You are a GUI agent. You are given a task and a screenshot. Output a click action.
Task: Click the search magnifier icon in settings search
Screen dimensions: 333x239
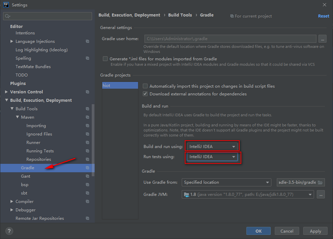pyautogui.click(x=7, y=16)
